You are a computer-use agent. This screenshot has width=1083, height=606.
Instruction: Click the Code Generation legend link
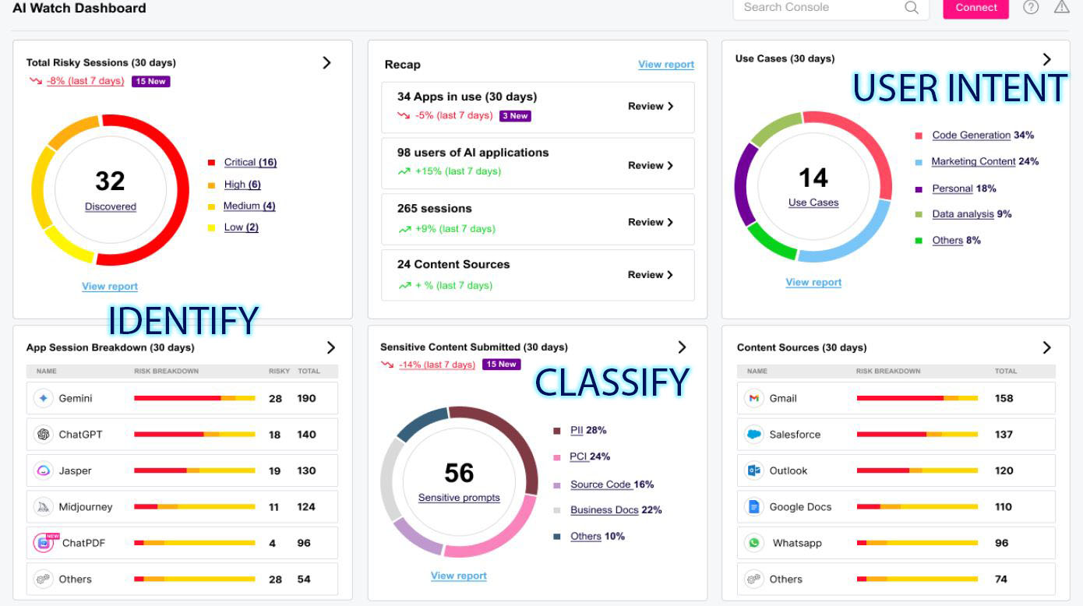click(971, 136)
